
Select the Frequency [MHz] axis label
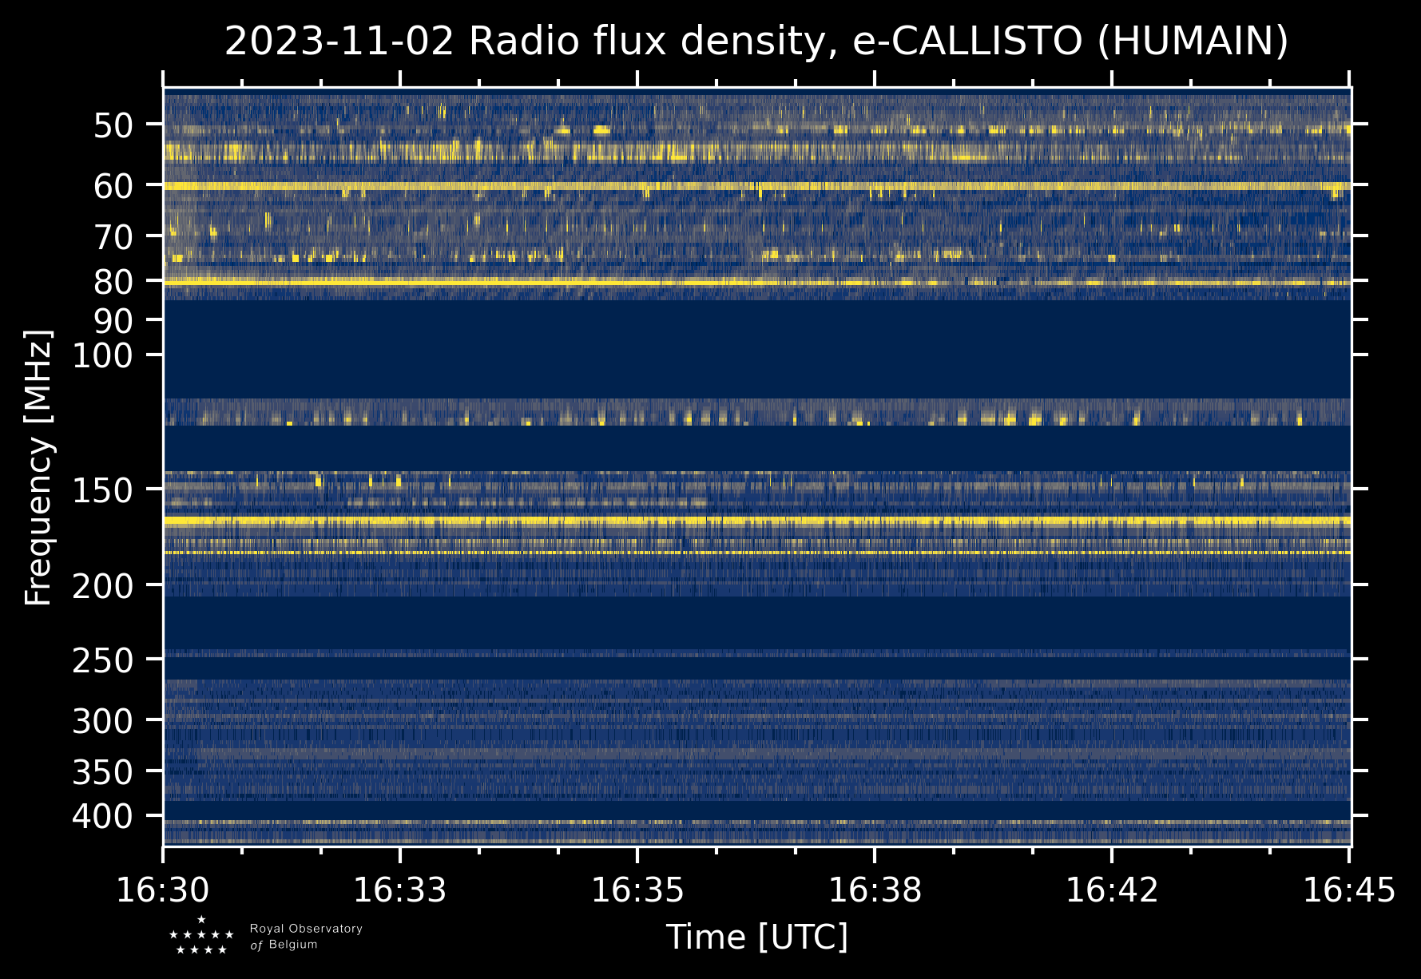pos(38,467)
